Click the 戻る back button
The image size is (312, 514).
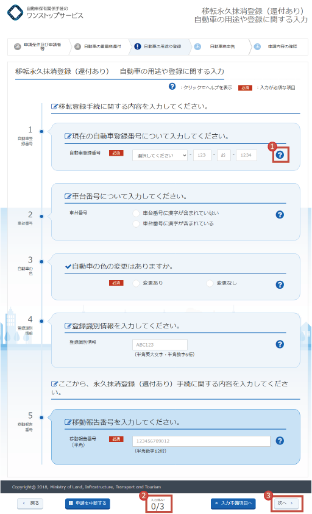click(x=30, y=503)
